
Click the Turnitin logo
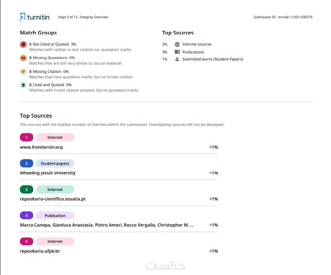(x=34, y=17)
